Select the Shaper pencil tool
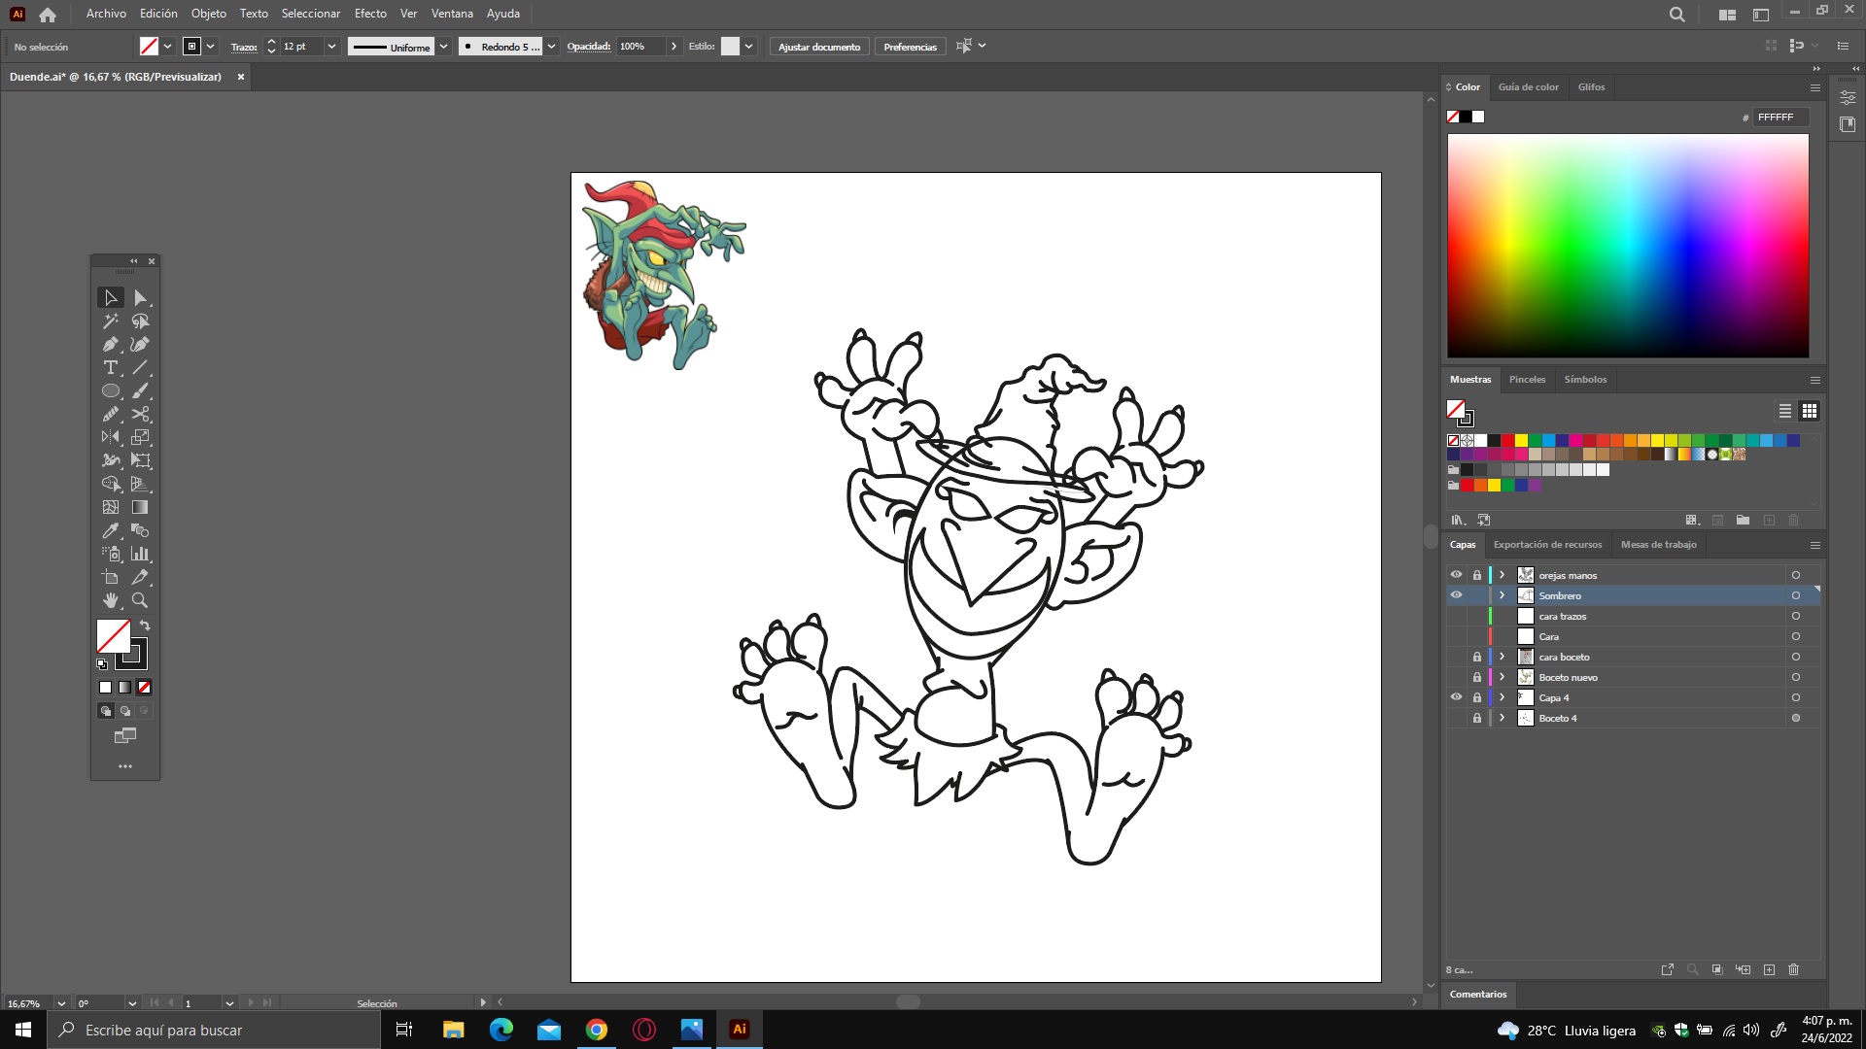The height and width of the screenshot is (1049, 1866). pyautogui.click(x=111, y=415)
